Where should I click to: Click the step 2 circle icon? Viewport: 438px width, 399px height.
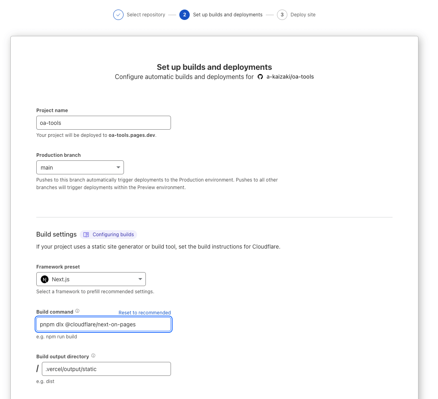[185, 15]
